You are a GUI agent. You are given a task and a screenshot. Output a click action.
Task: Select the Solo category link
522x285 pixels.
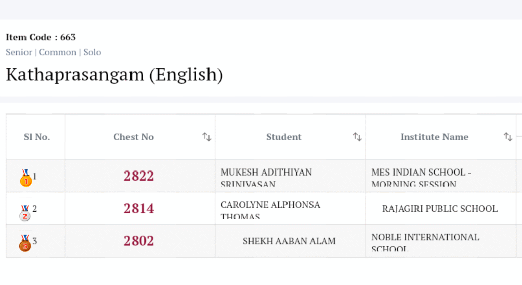pos(92,52)
